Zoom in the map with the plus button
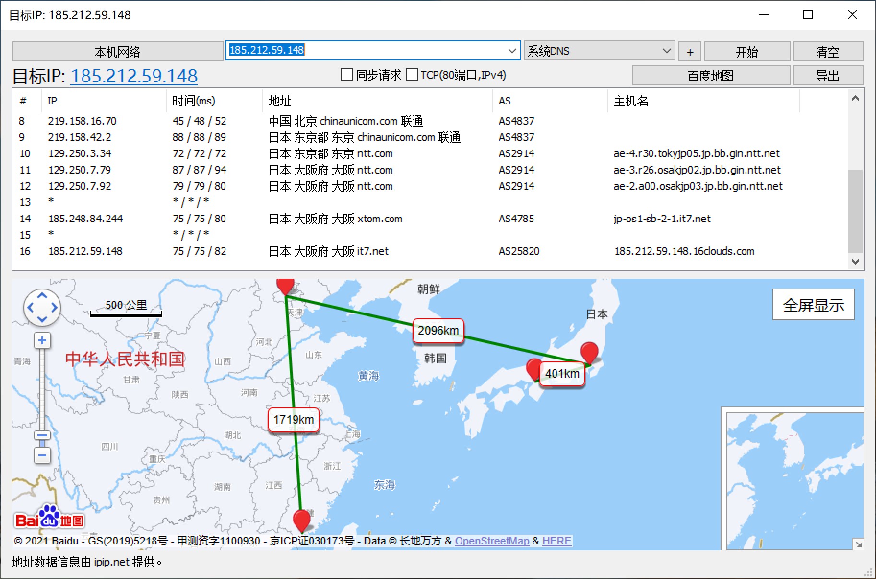This screenshot has width=876, height=579. (42, 340)
